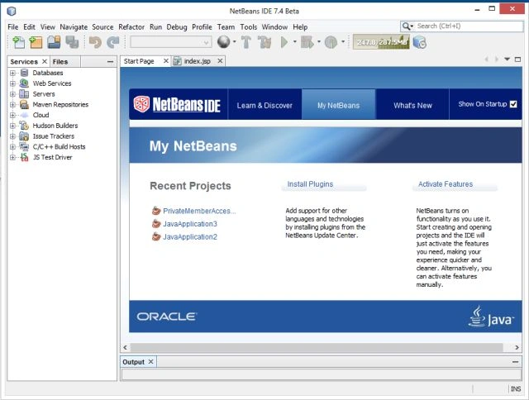Toggle the Show On Startup checkbox
Image resolution: width=529 pixels, height=400 pixels.
point(513,104)
